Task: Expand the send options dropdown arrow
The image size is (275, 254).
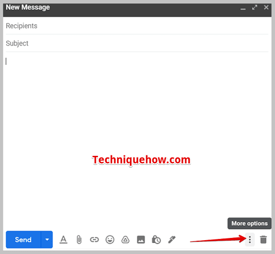Action: [x=47, y=240]
